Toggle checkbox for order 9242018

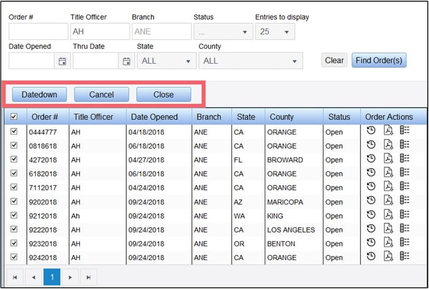tap(13, 257)
